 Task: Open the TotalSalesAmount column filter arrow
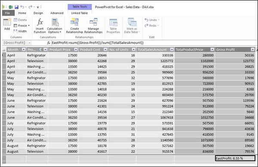pyautogui.click(x=172, y=50)
